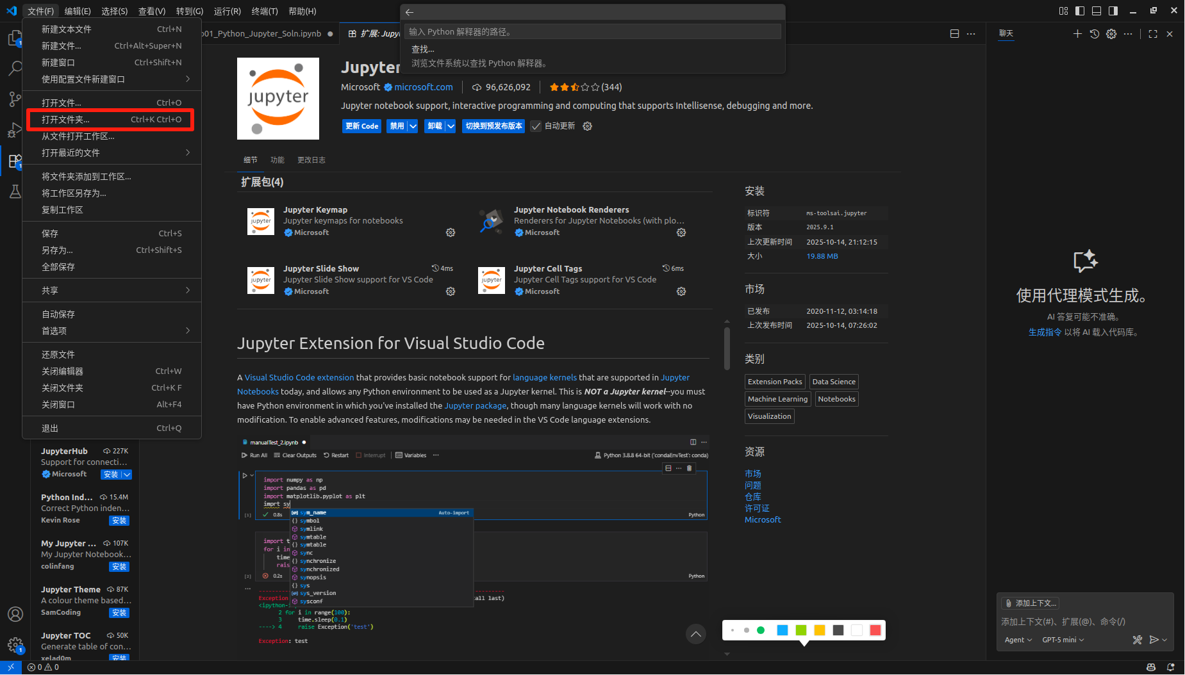Viewport: 1185px width, 675px height.
Task: Expand New Window with Profile submenu
Action: 112,79
